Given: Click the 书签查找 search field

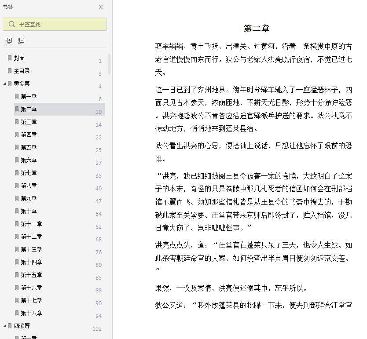Looking at the screenshot, I should pos(55,24).
